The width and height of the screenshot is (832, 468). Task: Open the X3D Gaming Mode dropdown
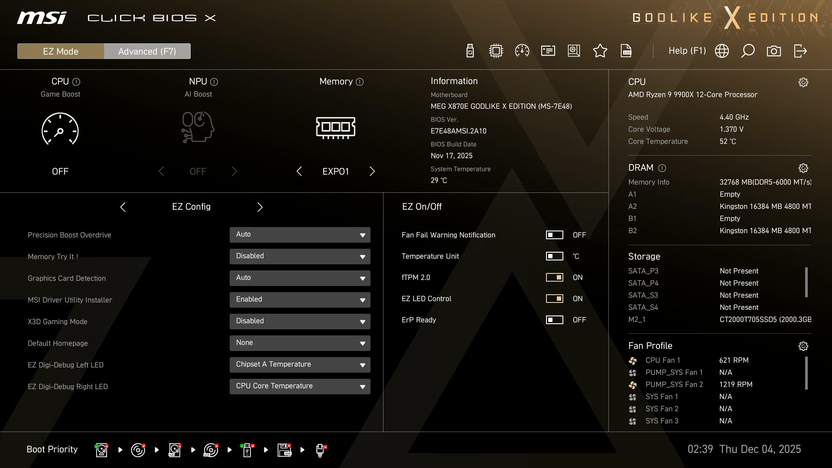(299, 321)
